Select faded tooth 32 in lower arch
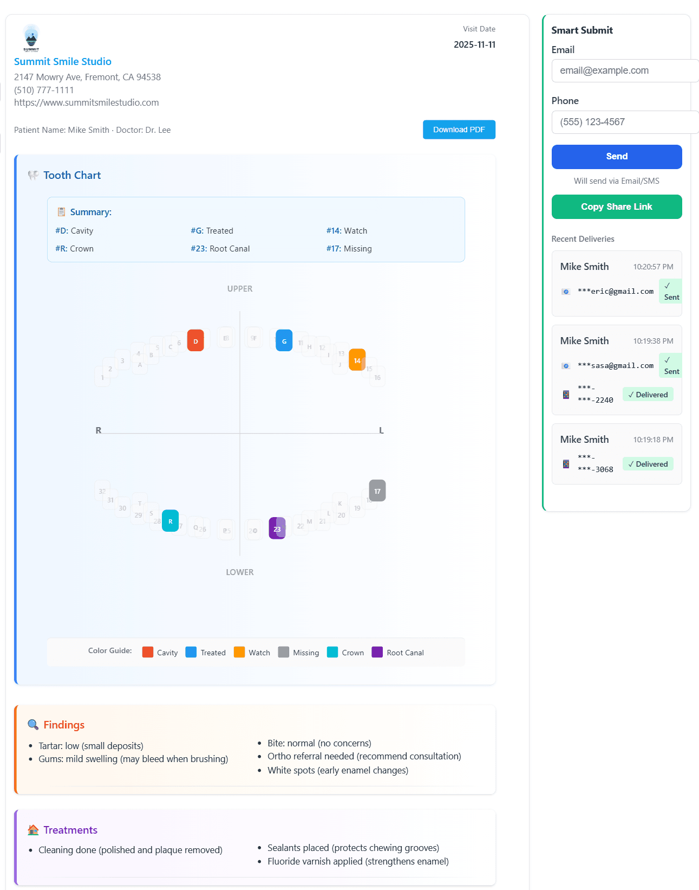The width and height of the screenshot is (699, 890). pyautogui.click(x=102, y=491)
